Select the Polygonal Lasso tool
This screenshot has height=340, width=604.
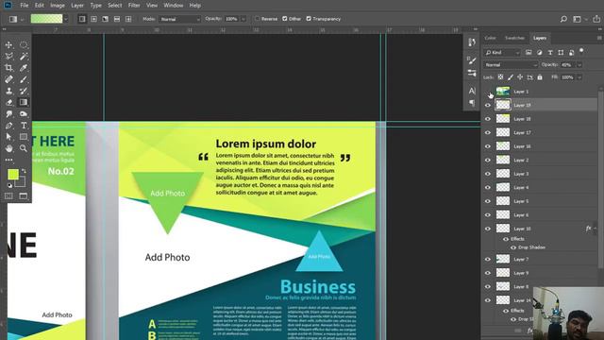8,57
